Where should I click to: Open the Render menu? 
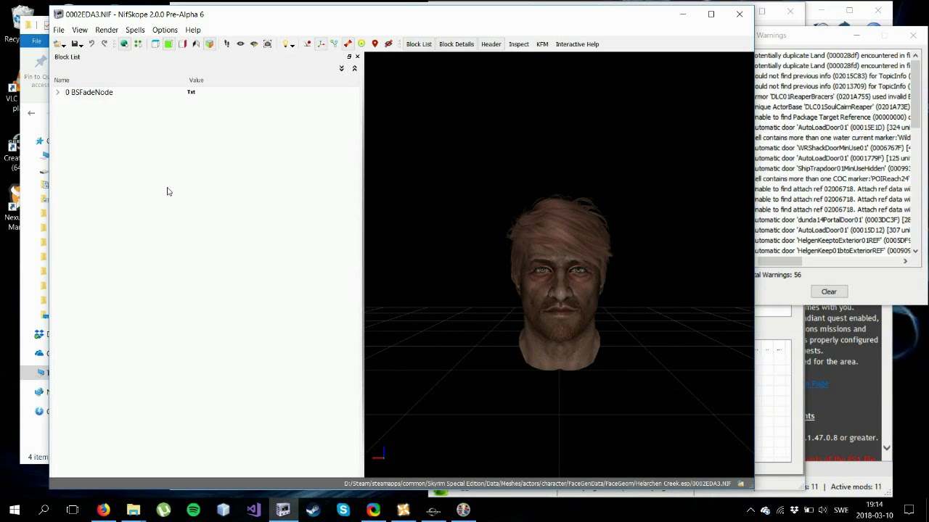(x=107, y=30)
